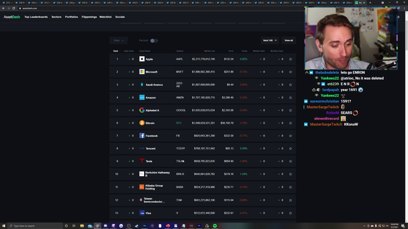Open the Berkshire Hathaway B link
This screenshot has height=229, width=408.
tap(157, 174)
